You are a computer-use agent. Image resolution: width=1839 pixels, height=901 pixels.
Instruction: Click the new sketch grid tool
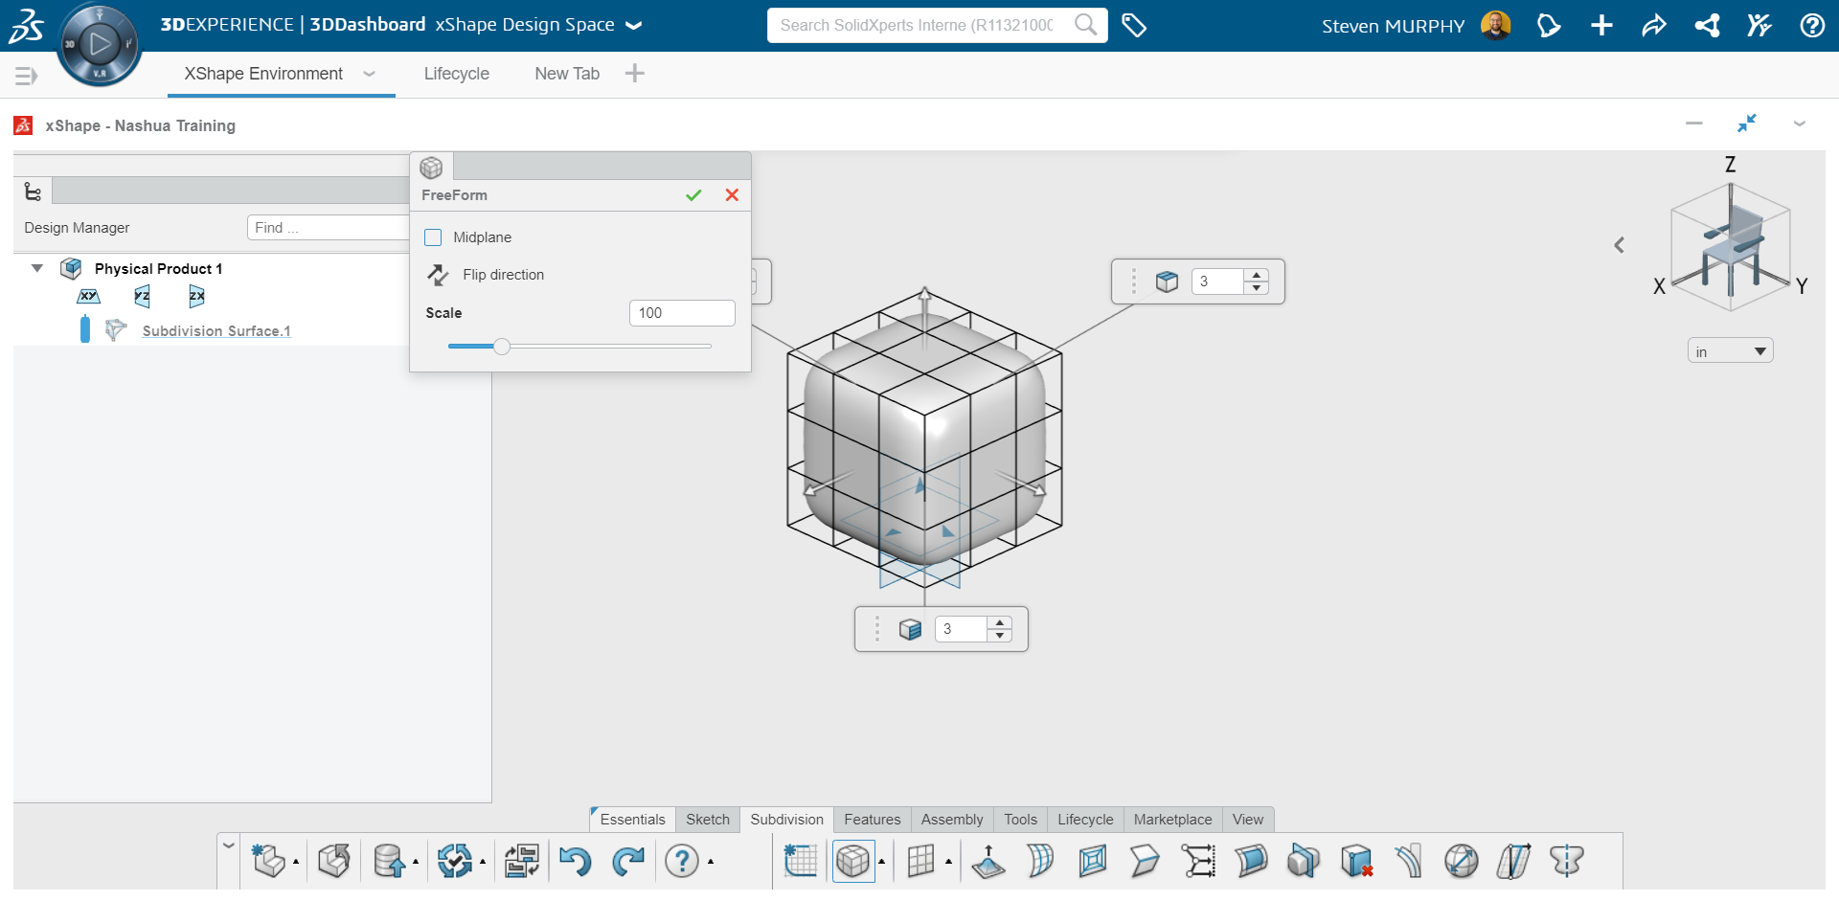click(801, 861)
